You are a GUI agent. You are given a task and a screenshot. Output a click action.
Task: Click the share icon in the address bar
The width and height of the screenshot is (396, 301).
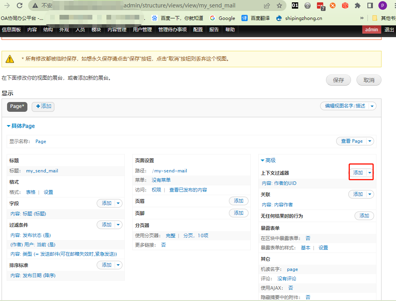267,6
